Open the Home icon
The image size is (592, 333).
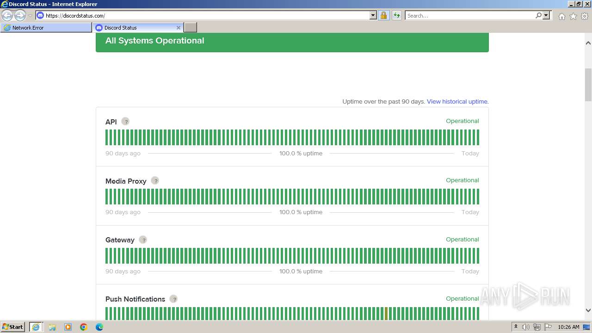(x=561, y=16)
